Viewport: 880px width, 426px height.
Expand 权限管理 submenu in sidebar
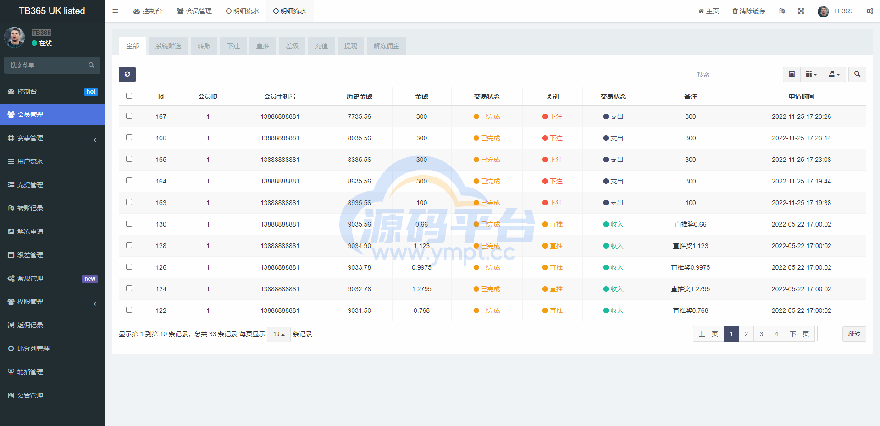point(52,302)
